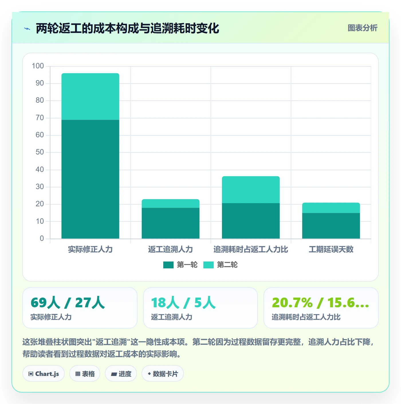401x404 pixels.
Task: Click the x-axis label 实际修正人力
Action: click(x=90, y=249)
